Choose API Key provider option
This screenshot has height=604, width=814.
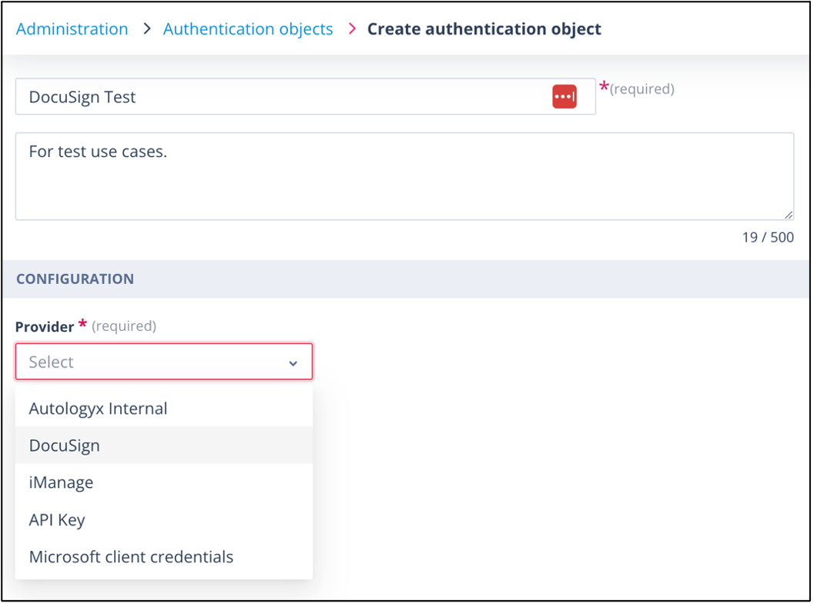tap(164, 519)
